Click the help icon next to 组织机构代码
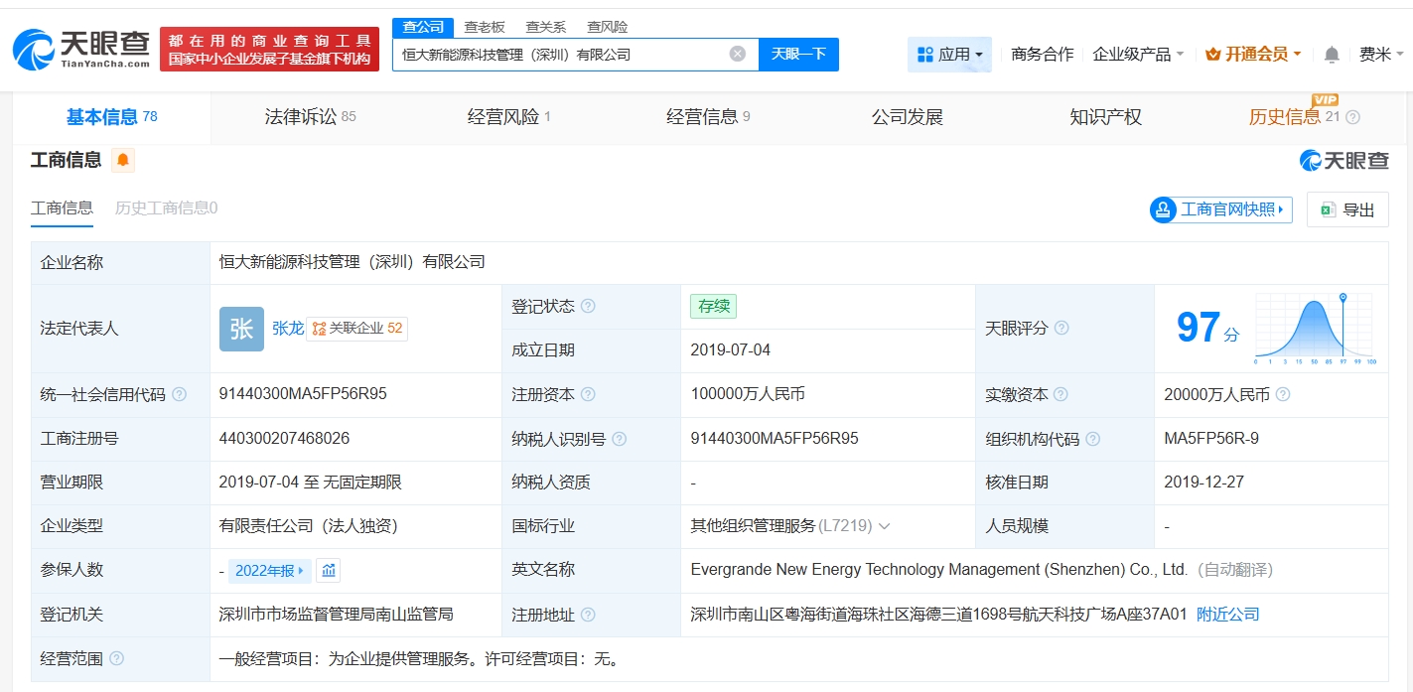Screen dimensions: 1413x692 [x=1093, y=439]
